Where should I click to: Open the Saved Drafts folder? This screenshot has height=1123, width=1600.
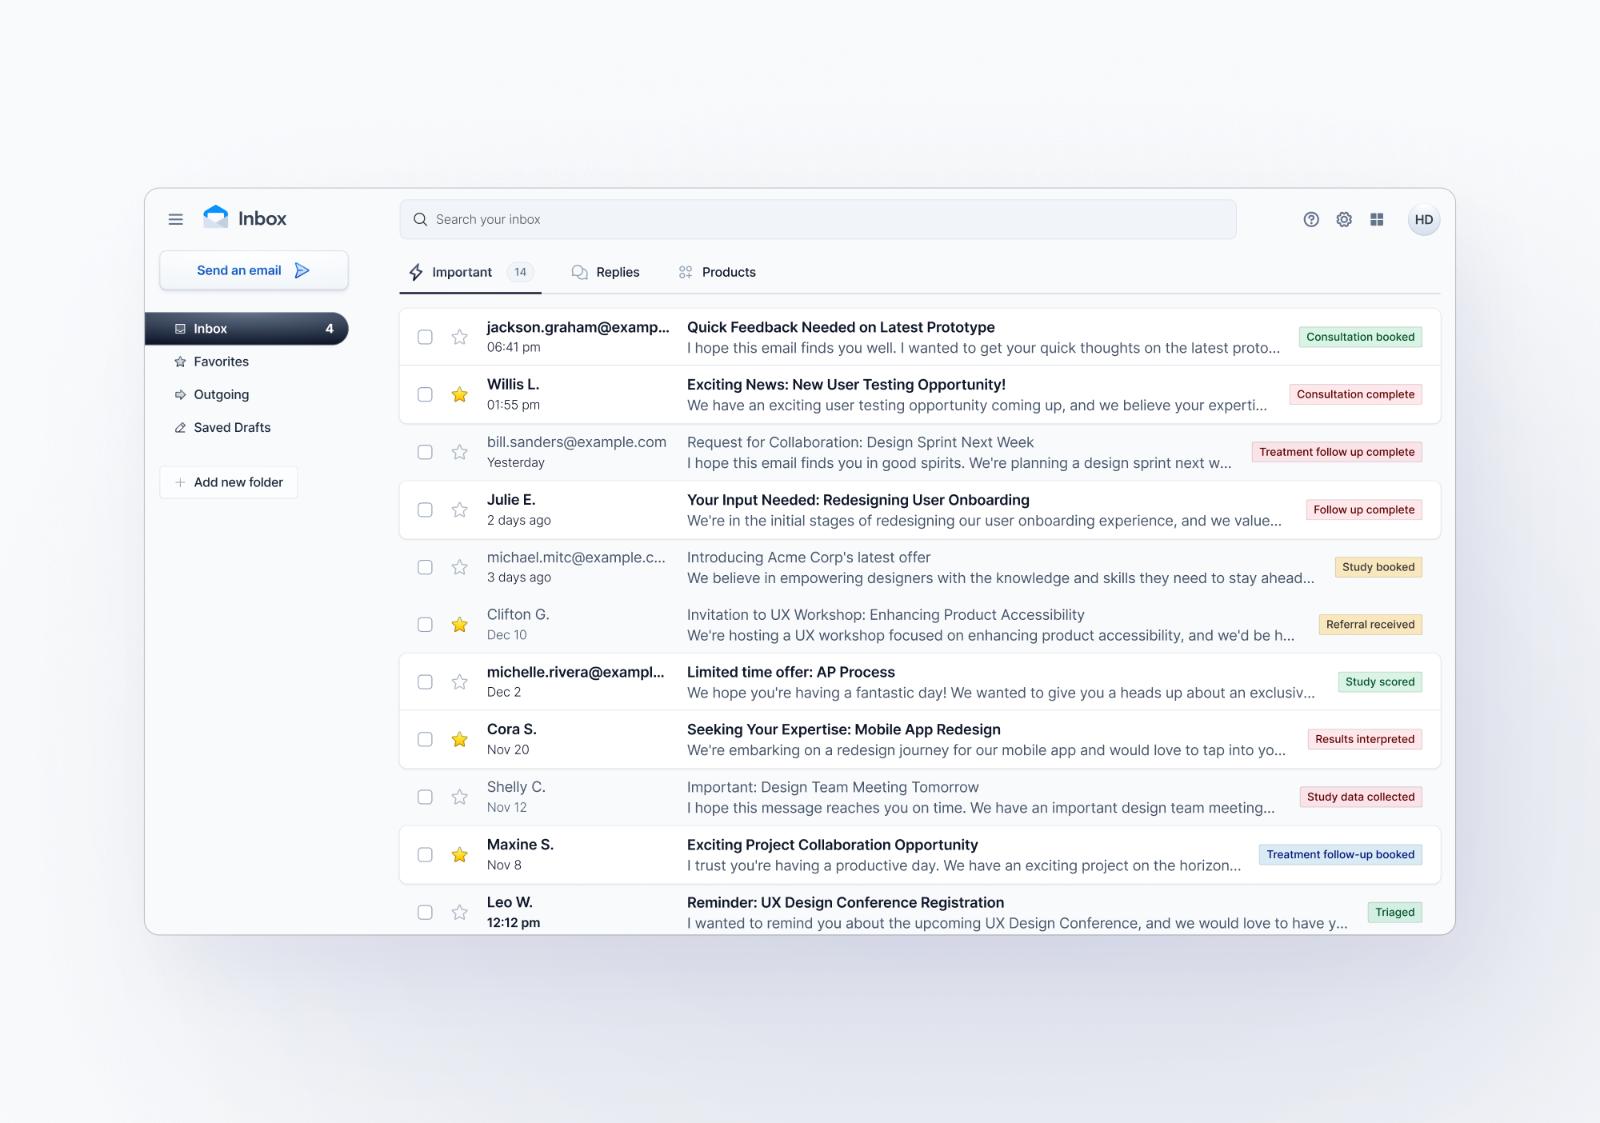[231, 427]
